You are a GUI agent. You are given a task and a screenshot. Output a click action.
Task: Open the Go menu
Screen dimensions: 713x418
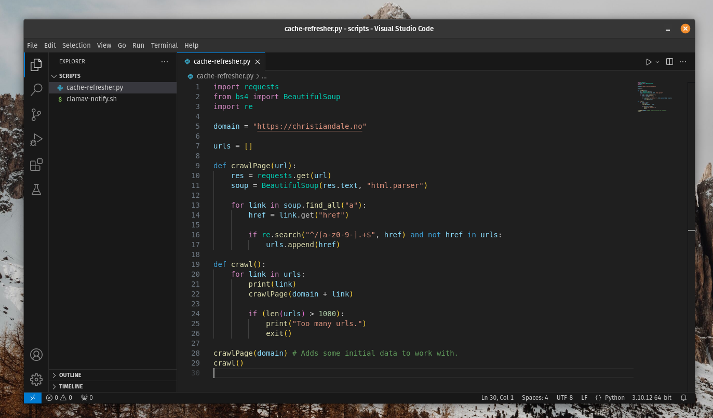pos(122,45)
